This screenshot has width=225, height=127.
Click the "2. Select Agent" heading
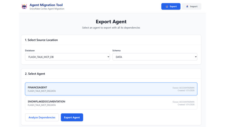coord(35,74)
